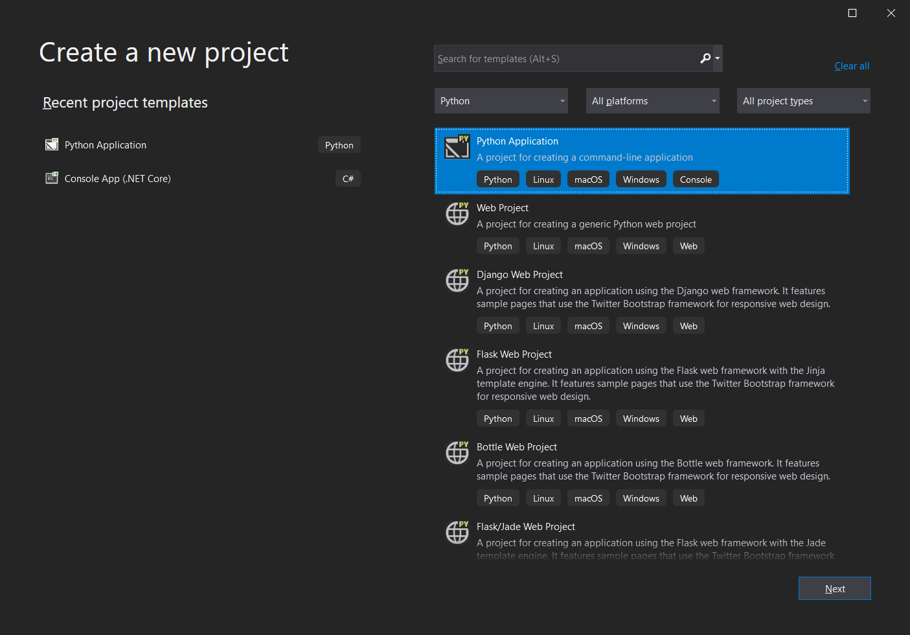Click the Clear all link

pyautogui.click(x=852, y=66)
